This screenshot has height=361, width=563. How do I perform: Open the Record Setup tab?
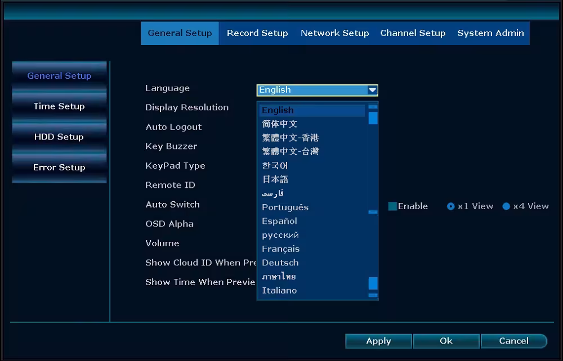[257, 33]
